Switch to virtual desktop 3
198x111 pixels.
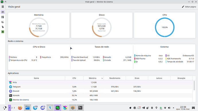(x=14, y=108)
